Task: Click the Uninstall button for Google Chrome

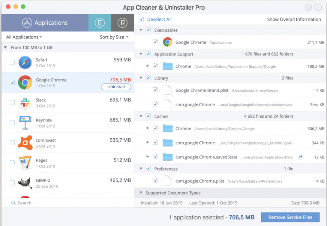Action: (x=116, y=87)
